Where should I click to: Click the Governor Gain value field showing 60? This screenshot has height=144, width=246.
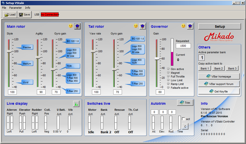[x=160, y=92]
